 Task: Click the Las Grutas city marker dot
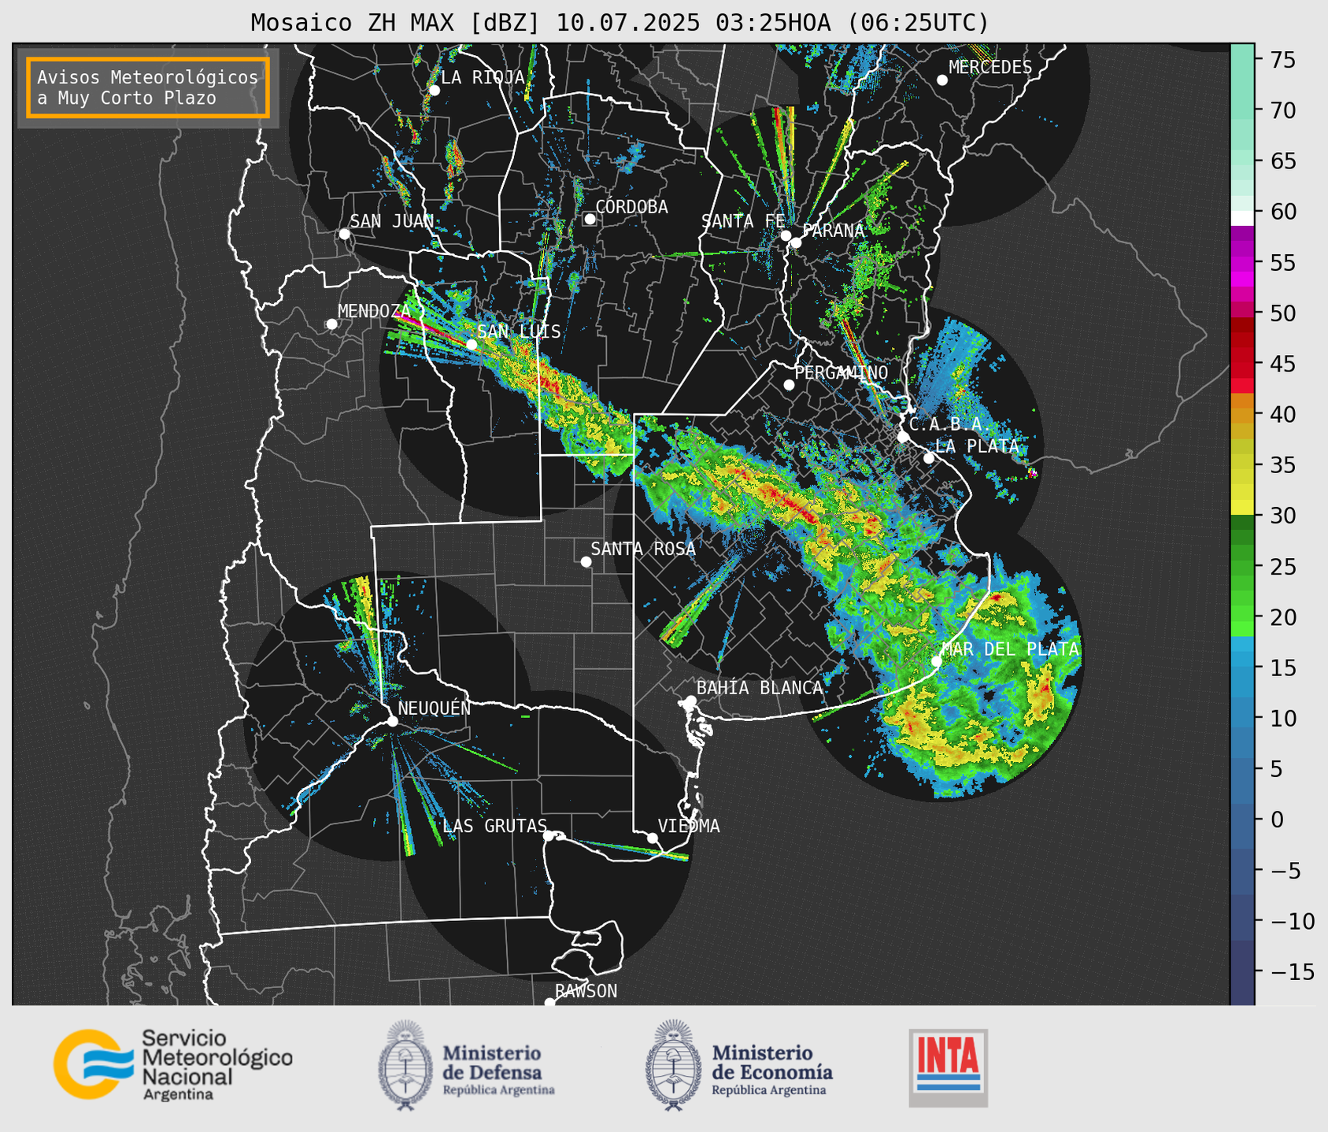[549, 835]
